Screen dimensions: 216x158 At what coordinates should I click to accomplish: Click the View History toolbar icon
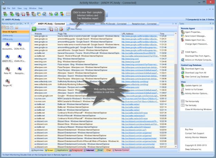coord(68,29)
